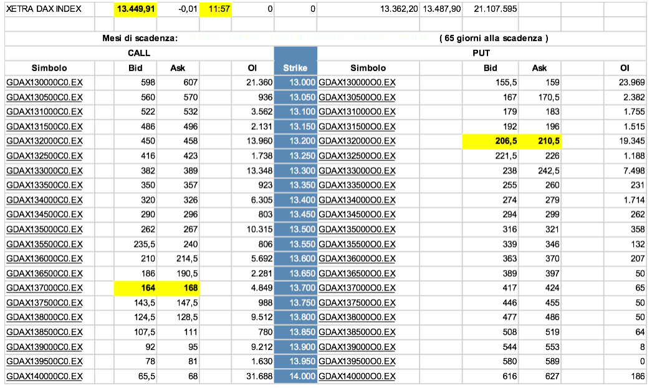The height and width of the screenshot is (388, 652).
Task: Follow the GDAX138500C0.EX call link
Action: (x=44, y=332)
